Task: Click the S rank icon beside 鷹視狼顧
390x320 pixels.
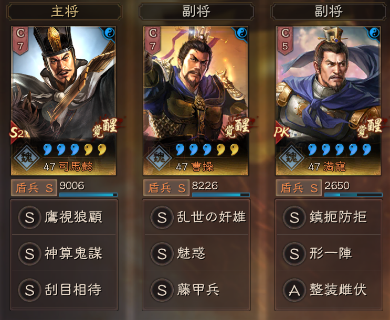Action: pyautogui.click(x=29, y=217)
